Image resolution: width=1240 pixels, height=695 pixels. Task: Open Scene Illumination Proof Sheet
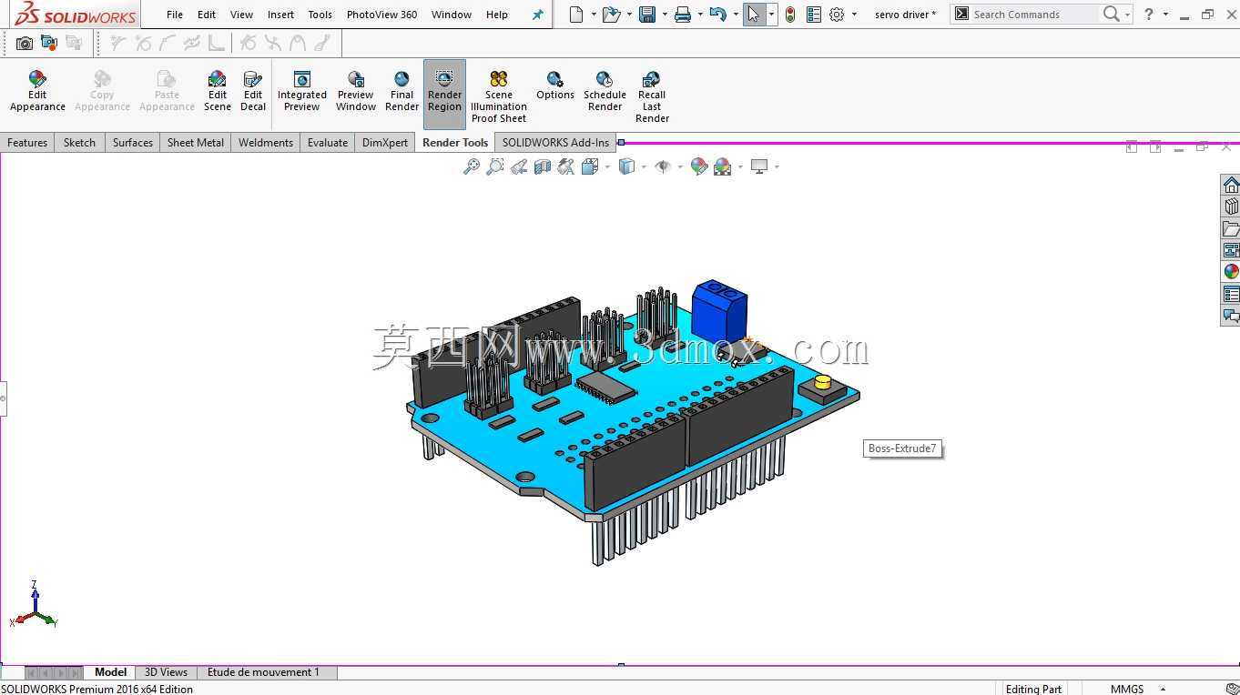click(x=499, y=97)
